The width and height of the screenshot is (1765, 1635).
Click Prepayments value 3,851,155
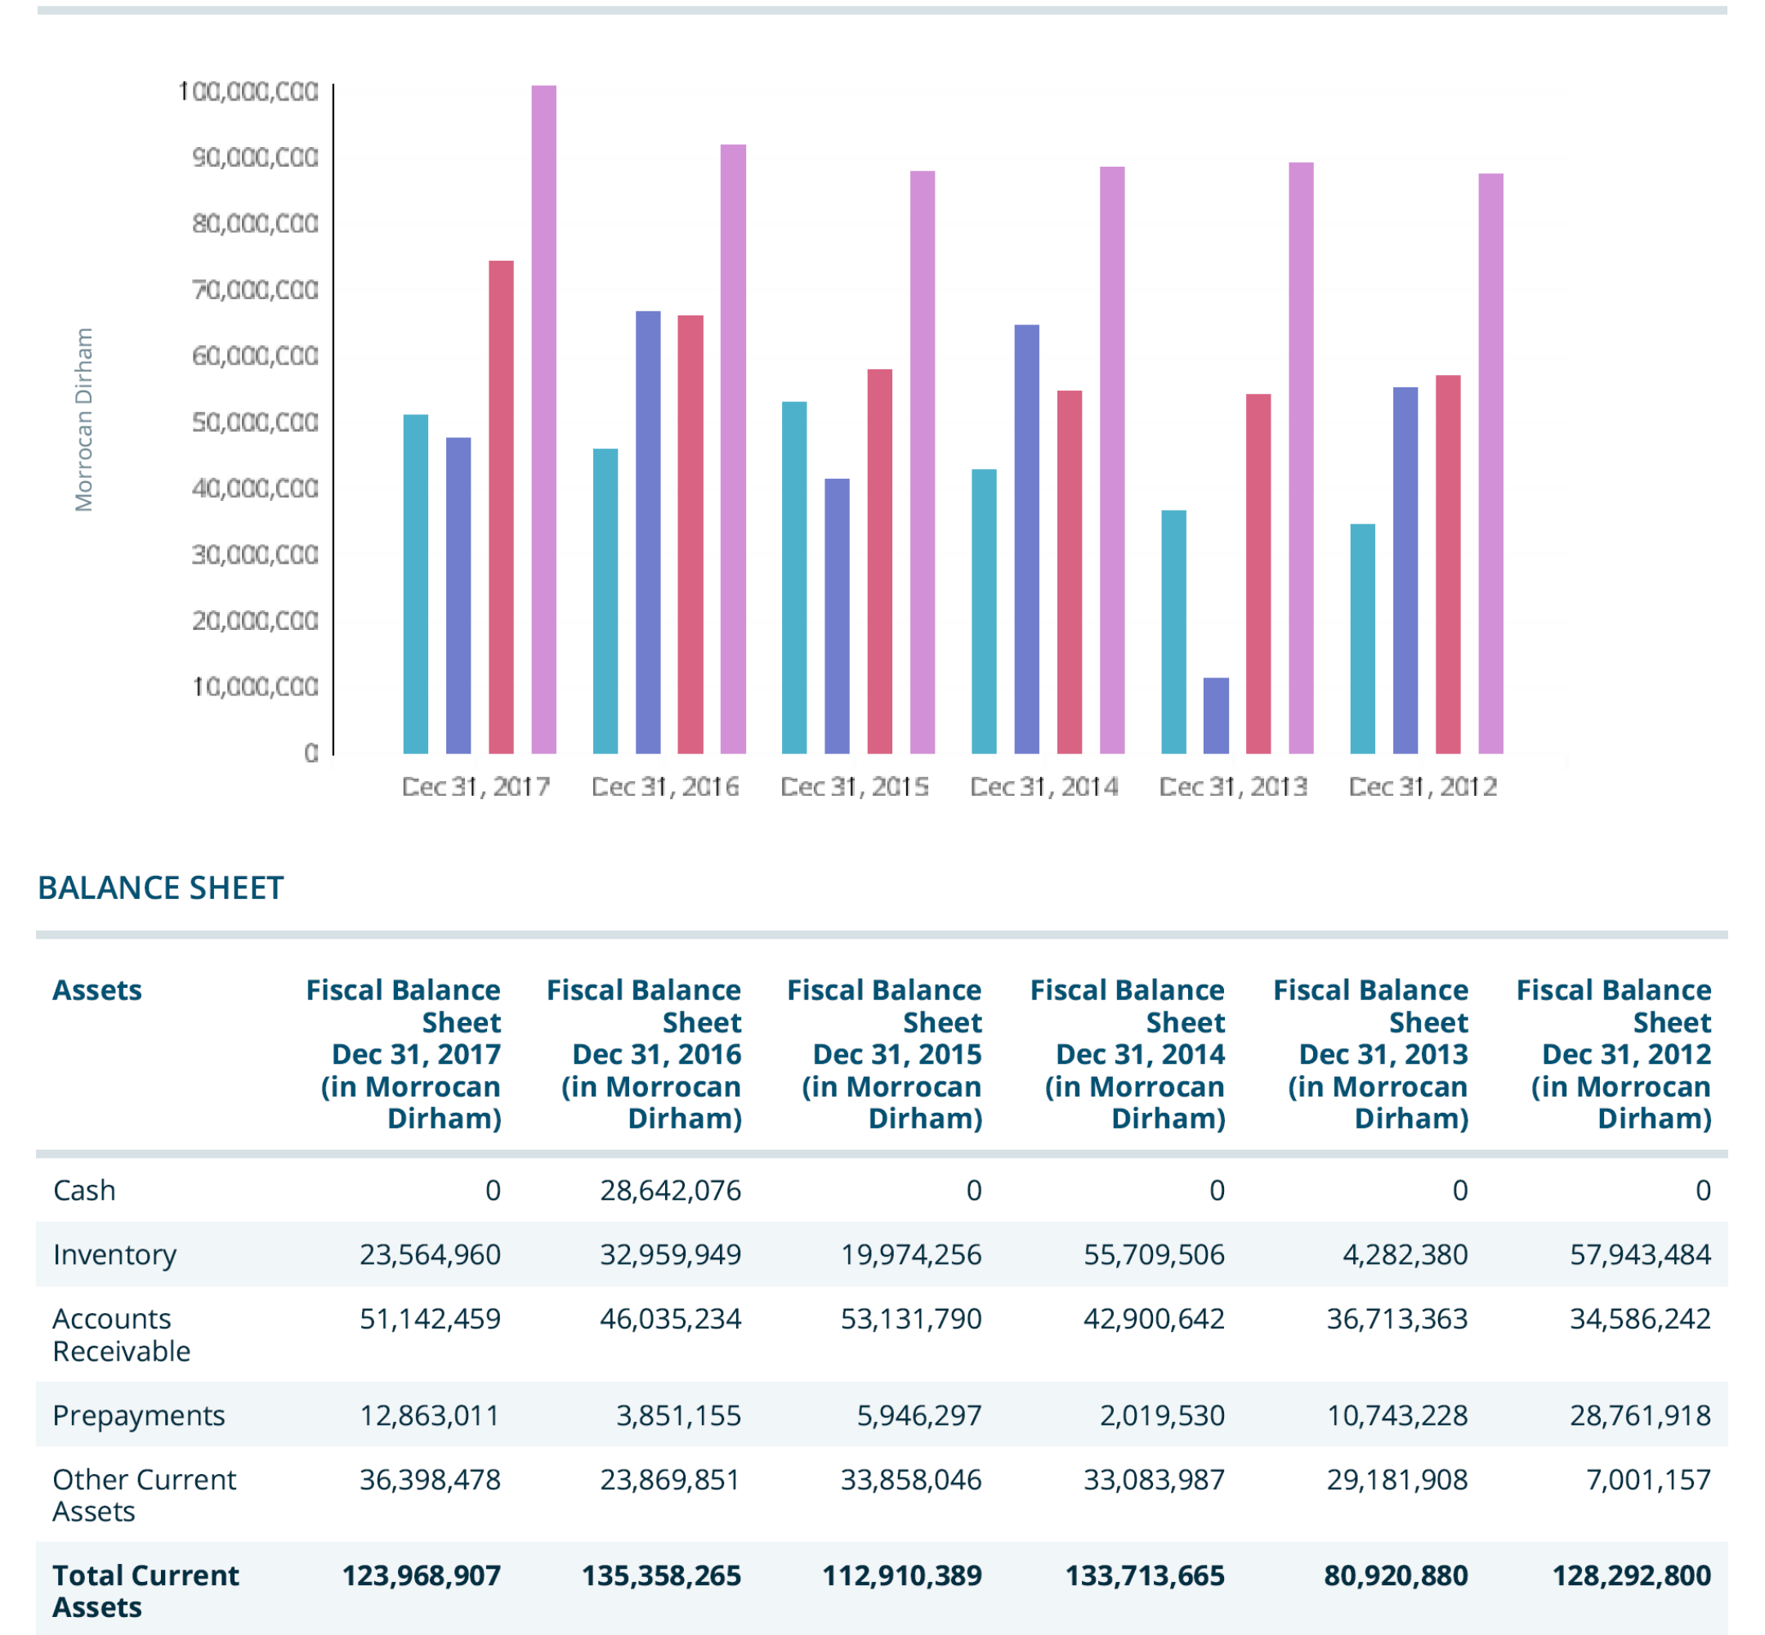tap(678, 1415)
